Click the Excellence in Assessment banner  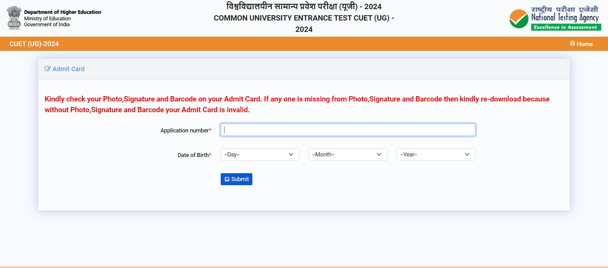(x=566, y=27)
